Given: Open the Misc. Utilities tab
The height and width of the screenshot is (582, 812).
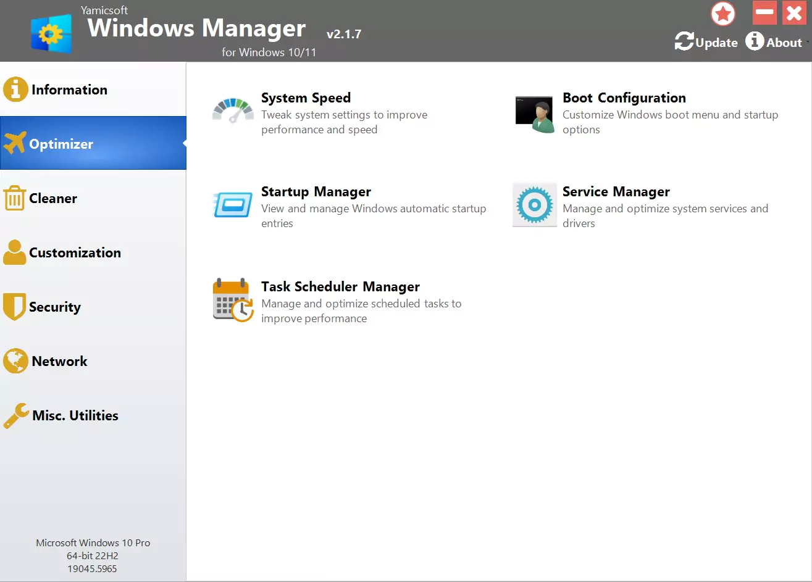Looking at the screenshot, I should [x=93, y=415].
